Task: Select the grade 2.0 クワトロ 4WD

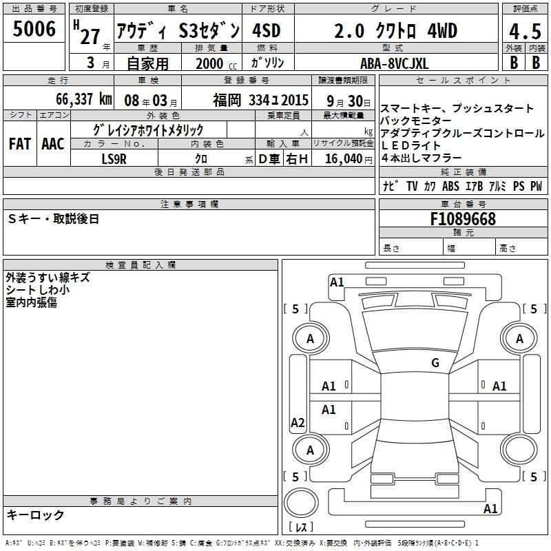Action: [395, 31]
